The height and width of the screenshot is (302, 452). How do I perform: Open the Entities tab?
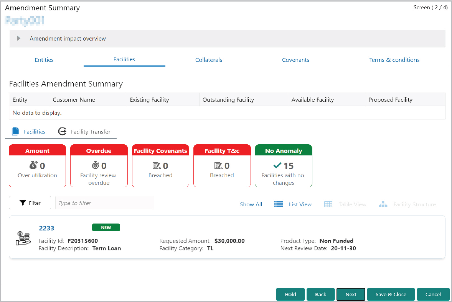point(44,60)
